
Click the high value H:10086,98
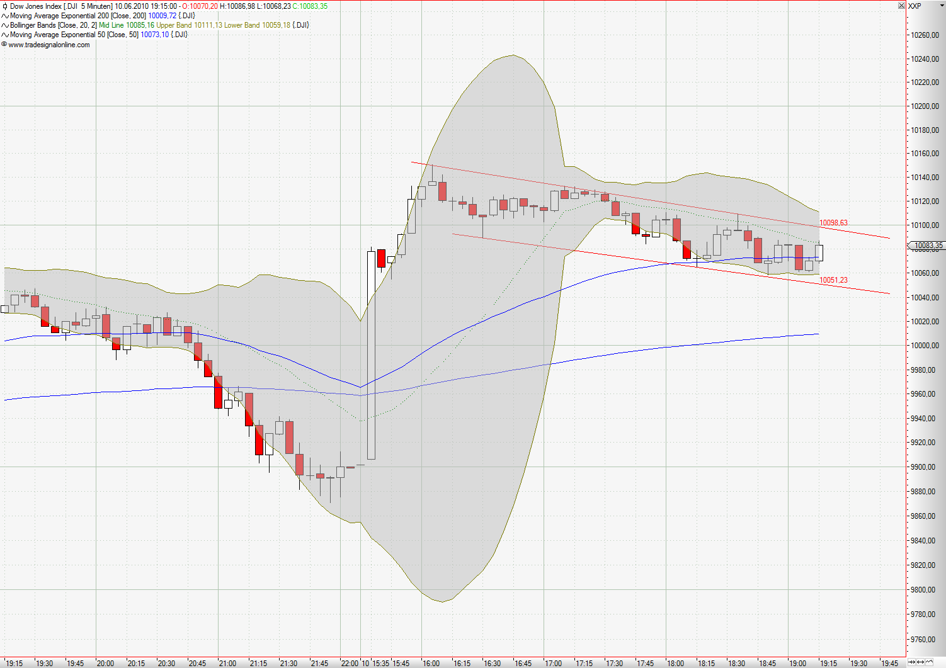237,6
